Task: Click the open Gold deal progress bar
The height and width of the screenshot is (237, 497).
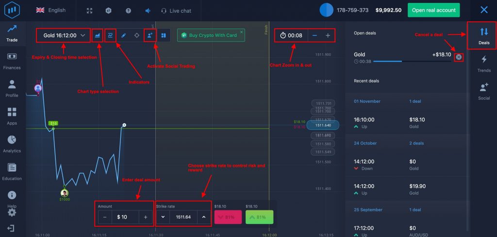Action: click(412, 62)
